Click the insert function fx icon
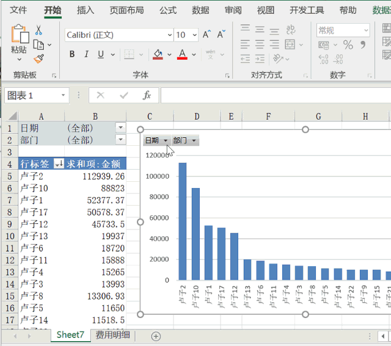This screenshot has height=346, width=391. tap(147, 95)
